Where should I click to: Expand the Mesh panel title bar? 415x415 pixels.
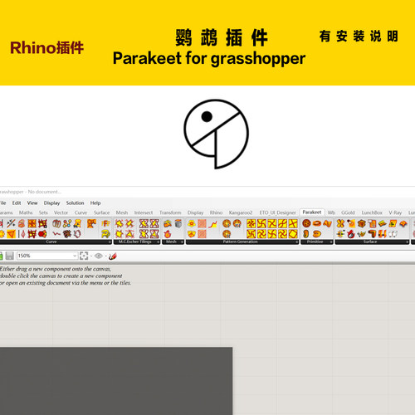pyautogui.click(x=173, y=242)
